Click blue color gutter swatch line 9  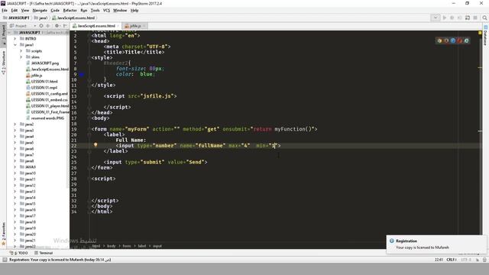click(x=82, y=74)
